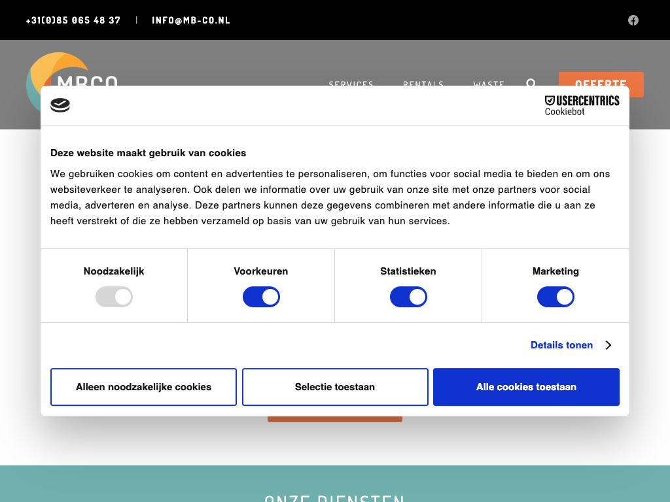
Task: Switch off the Marketing cookies toggle
Action: (x=555, y=297)
